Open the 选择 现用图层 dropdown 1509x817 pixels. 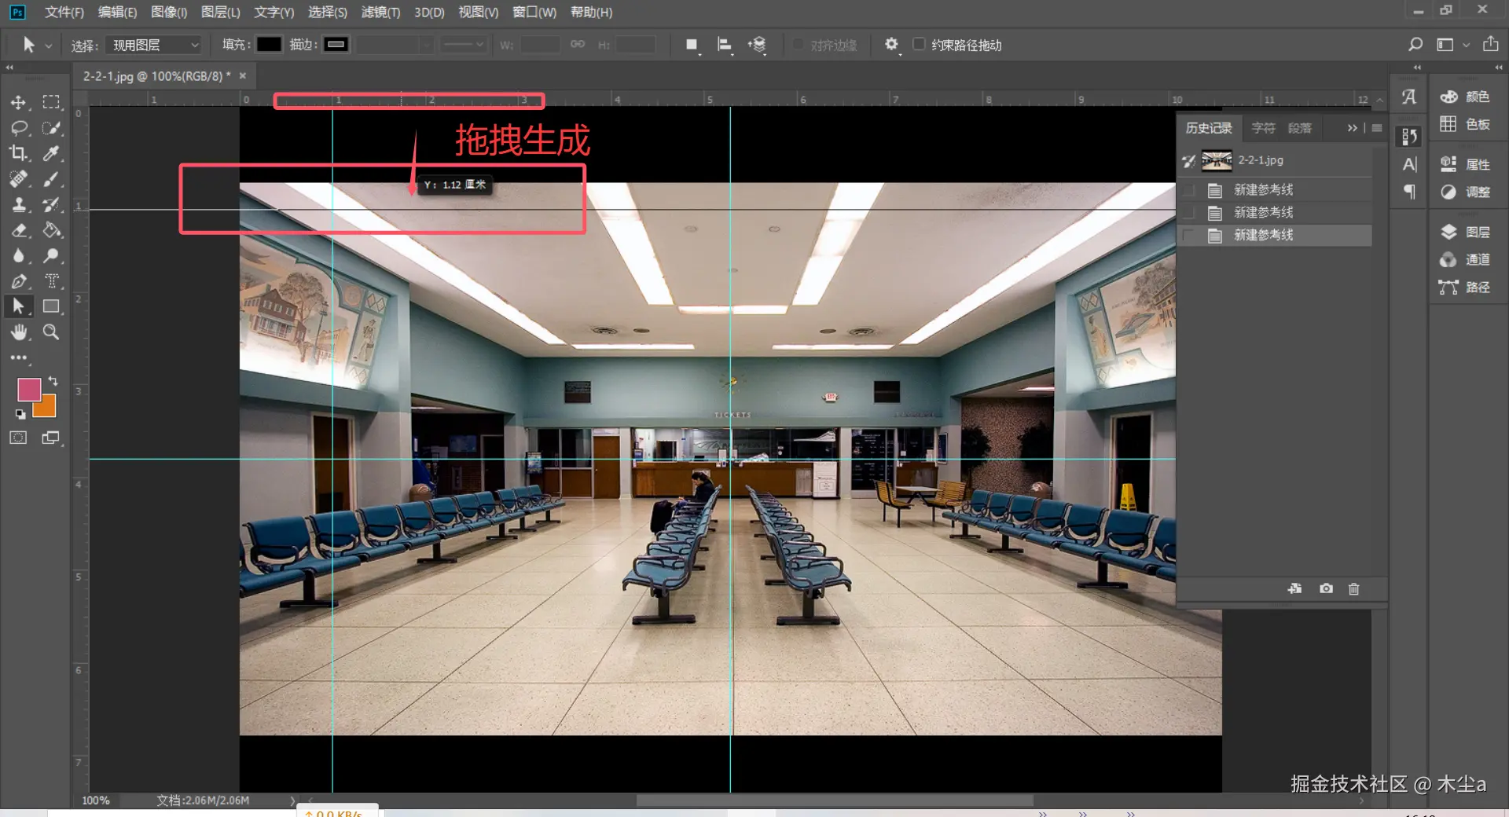click(152, 45)
